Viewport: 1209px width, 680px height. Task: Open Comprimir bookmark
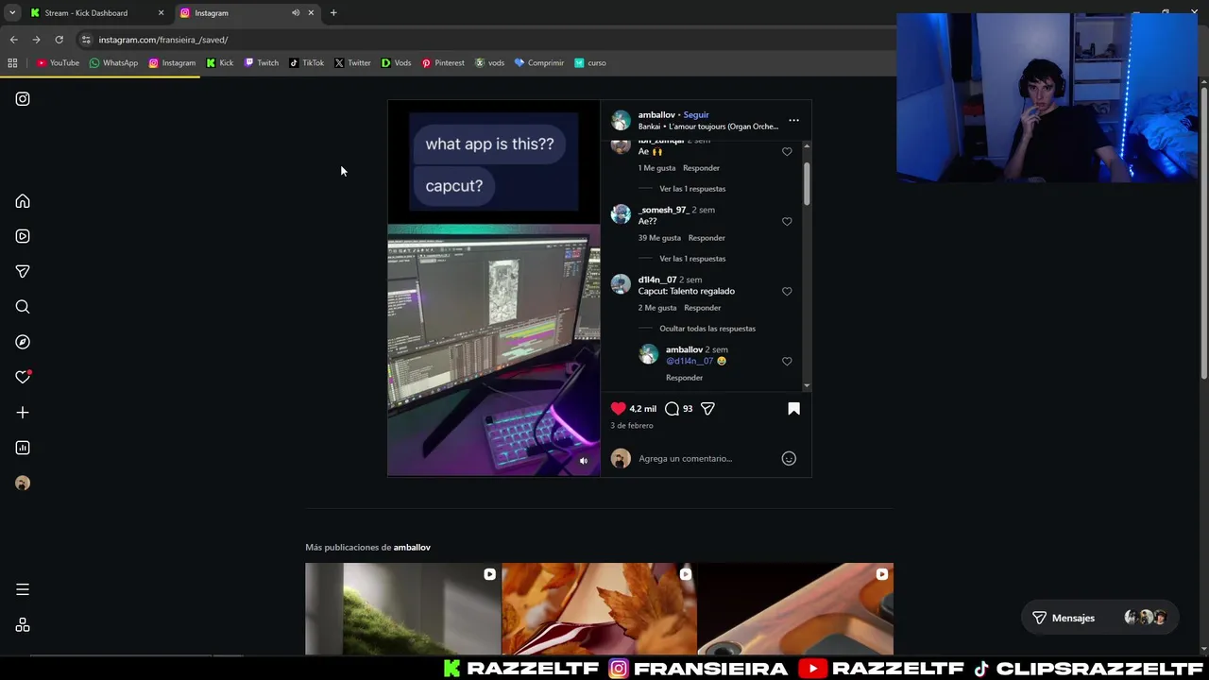539,63
